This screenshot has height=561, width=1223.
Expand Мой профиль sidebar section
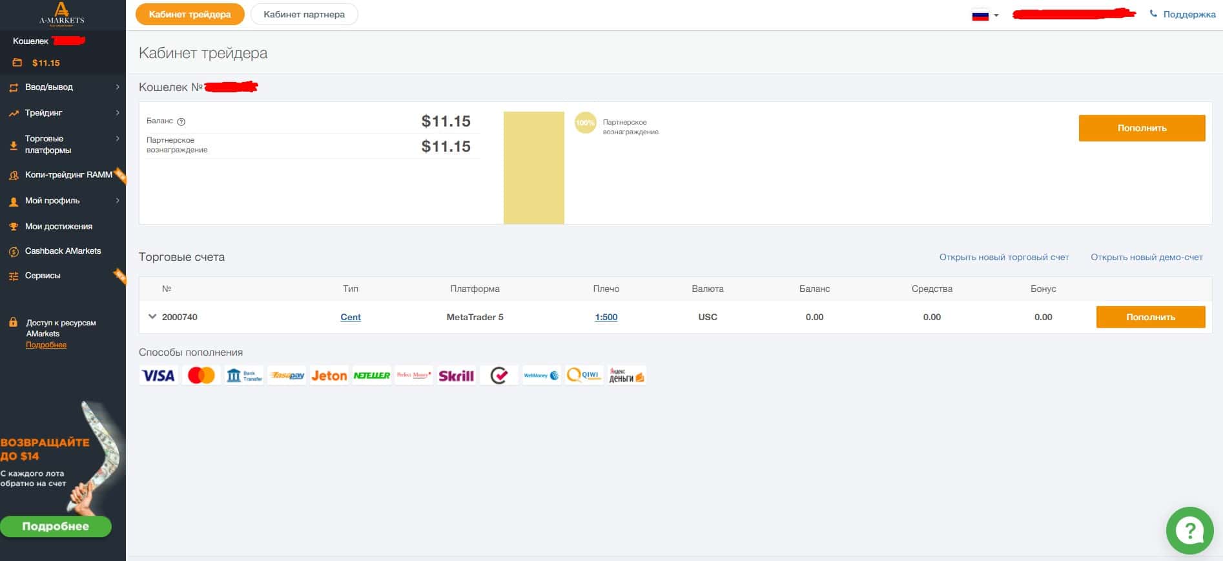pyautogui.click(x=63, y=201)
